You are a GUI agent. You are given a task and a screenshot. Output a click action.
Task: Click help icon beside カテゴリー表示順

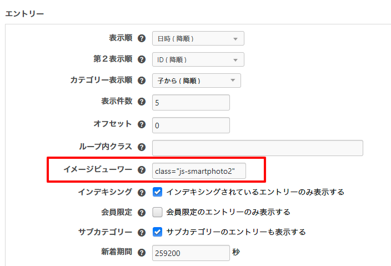coord(142,81)
